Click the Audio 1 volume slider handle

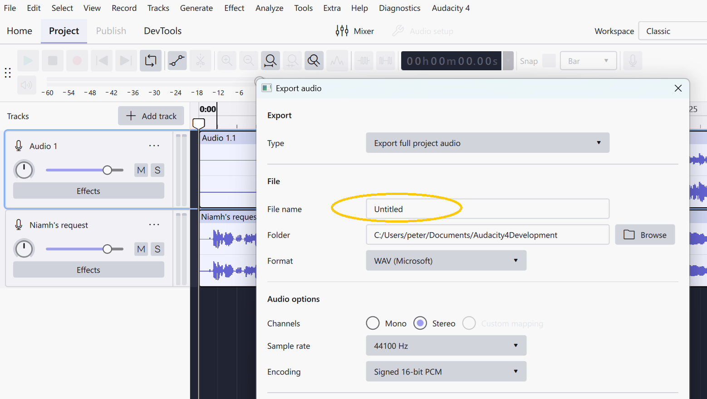[107, 170]
